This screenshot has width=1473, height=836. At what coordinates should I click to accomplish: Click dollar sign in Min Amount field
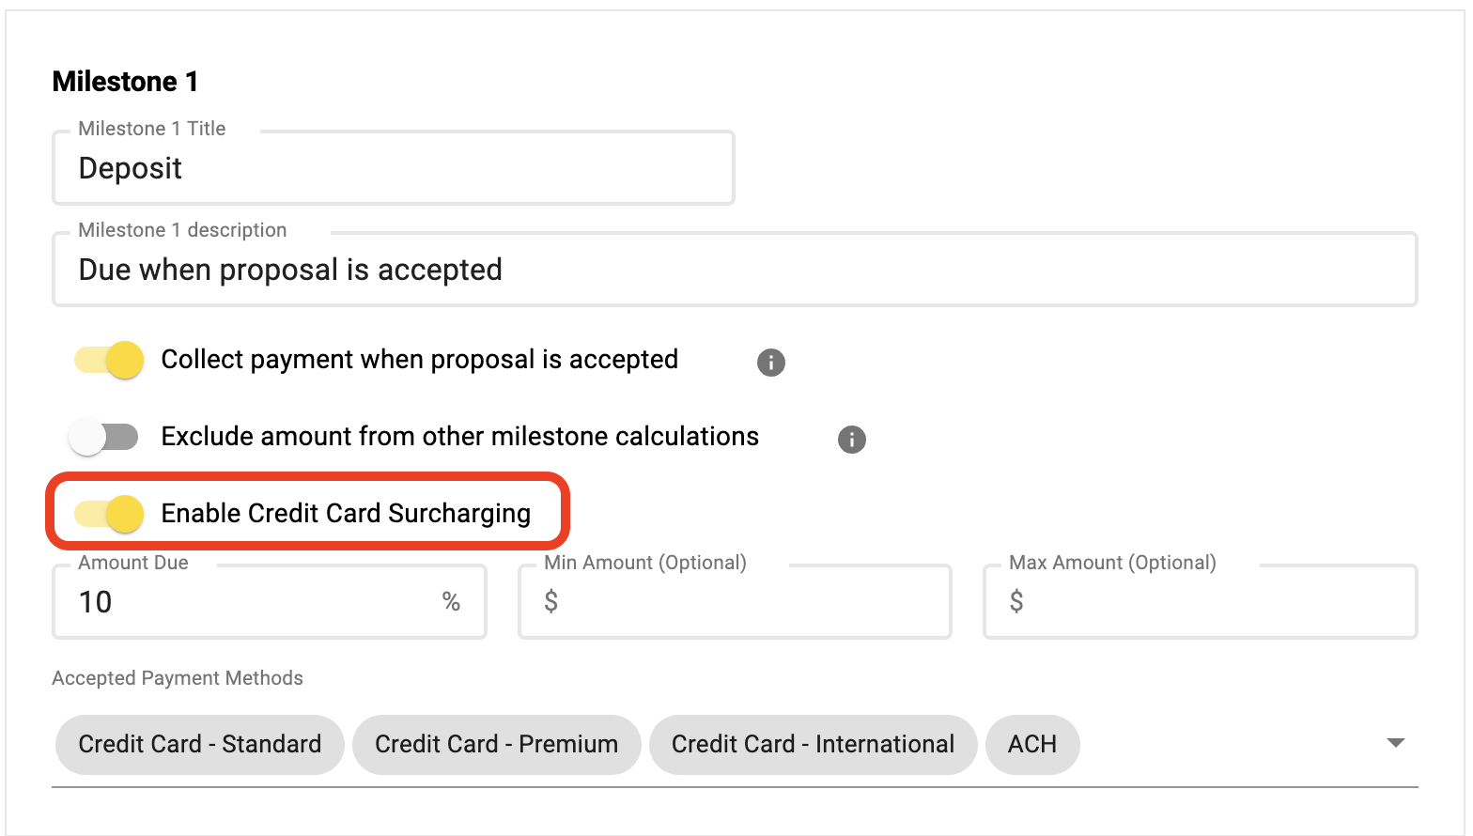551,601
